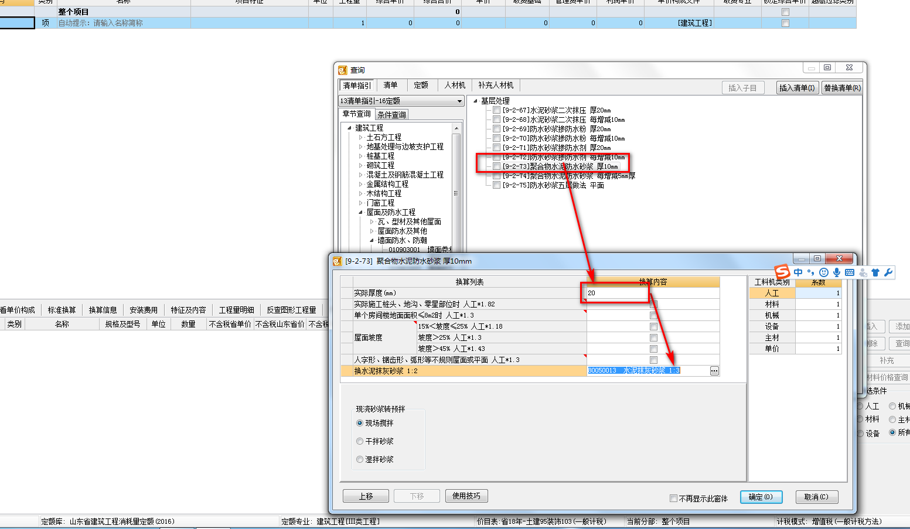Image resolution: width=910 pixels, height=529 pixels.
Task: Open the 标准换算 tab in main window
Action: (62, 310)
